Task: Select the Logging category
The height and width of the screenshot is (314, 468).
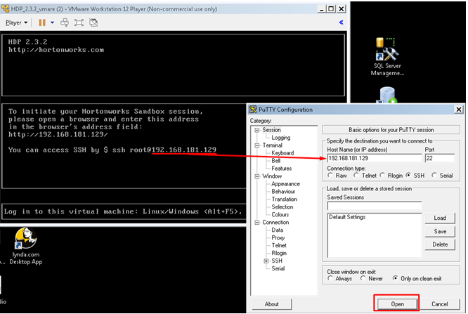Action: point(280,138)
